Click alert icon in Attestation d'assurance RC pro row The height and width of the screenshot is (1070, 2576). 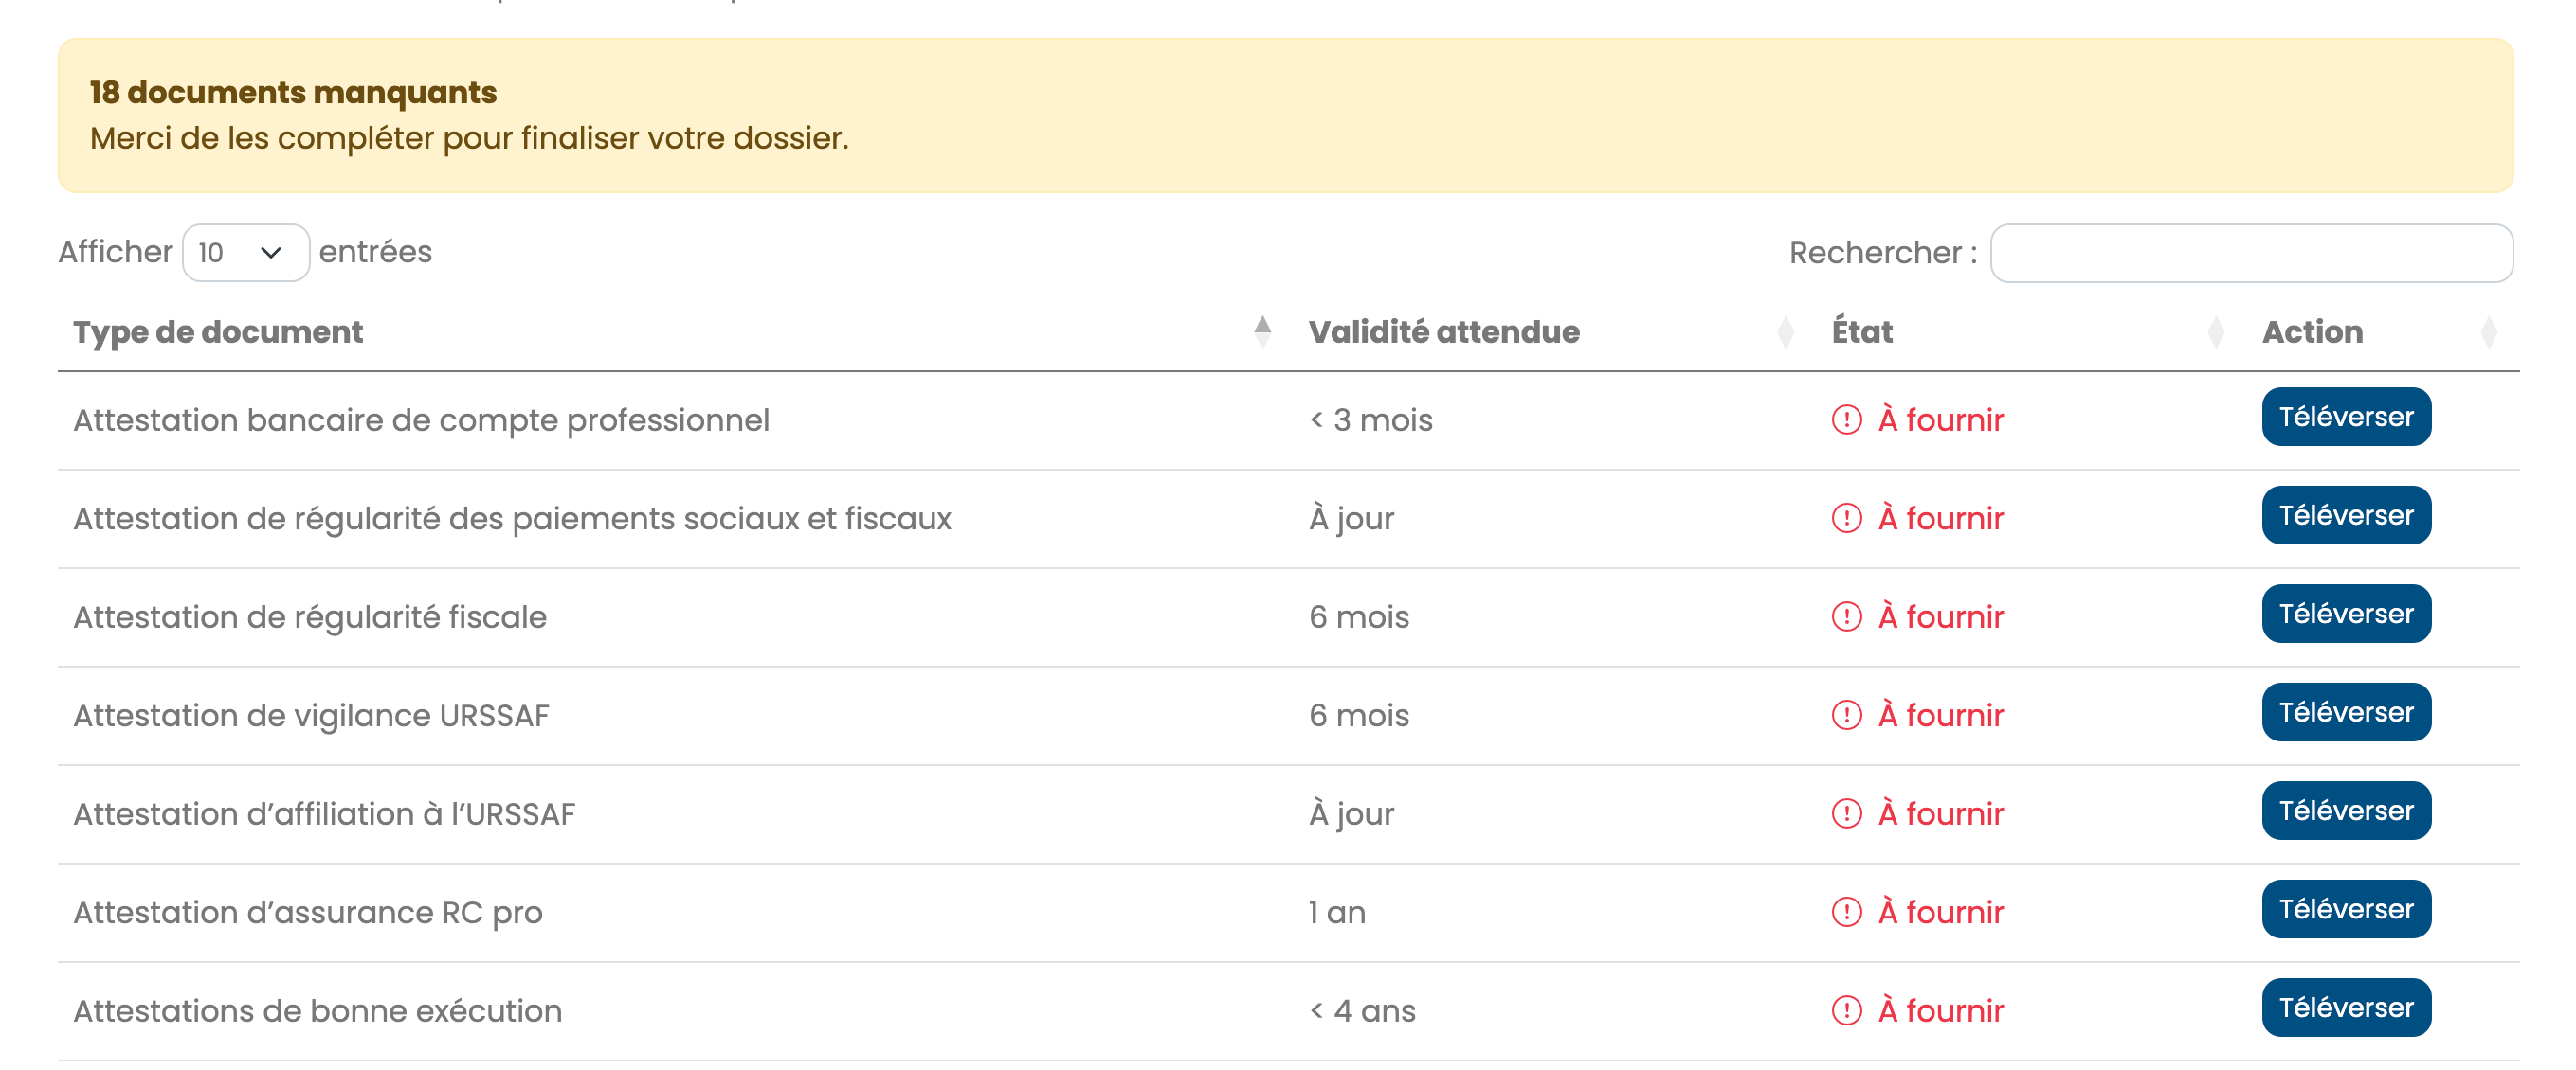[1846, 912]
